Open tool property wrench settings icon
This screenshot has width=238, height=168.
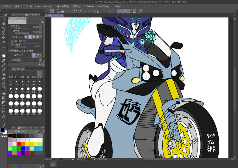click(x=43, y=65)
